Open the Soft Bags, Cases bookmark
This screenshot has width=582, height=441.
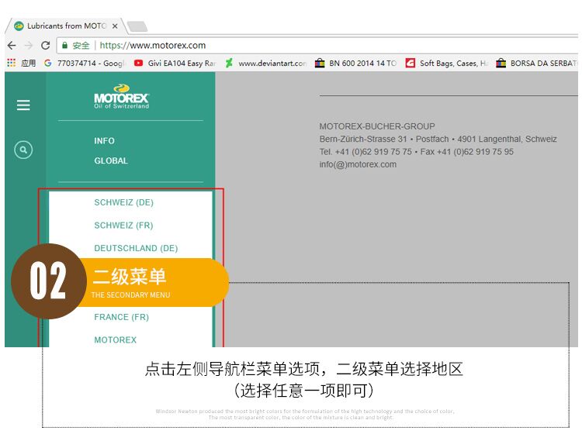447,63
